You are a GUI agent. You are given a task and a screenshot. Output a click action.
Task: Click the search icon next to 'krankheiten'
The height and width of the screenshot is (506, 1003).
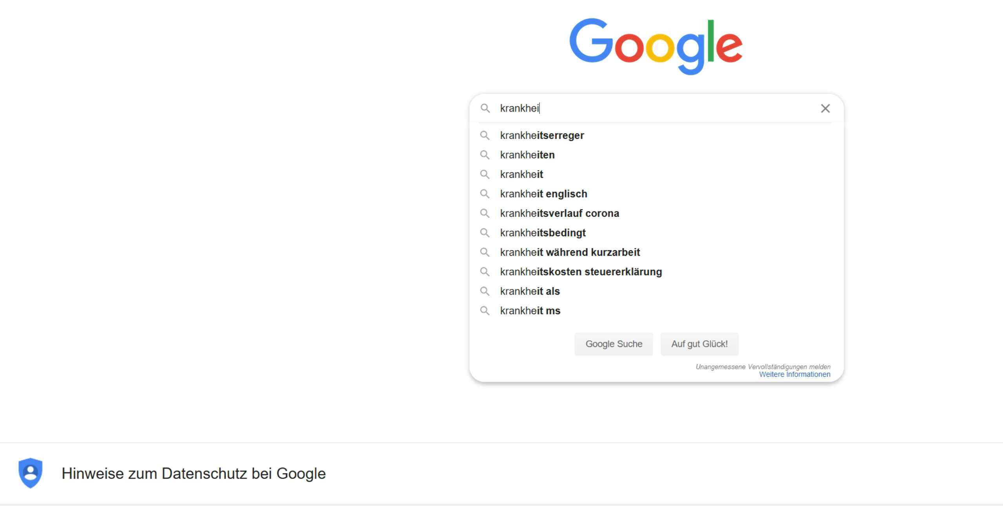click(485, 155)
